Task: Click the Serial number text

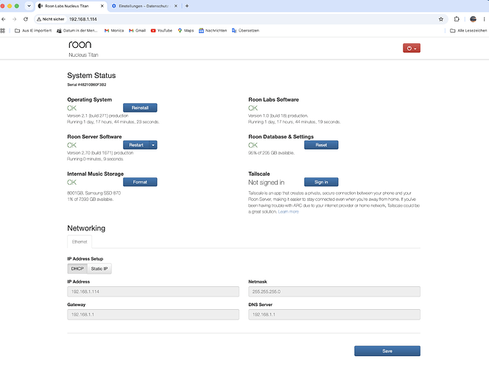Action: click(87, 85)
